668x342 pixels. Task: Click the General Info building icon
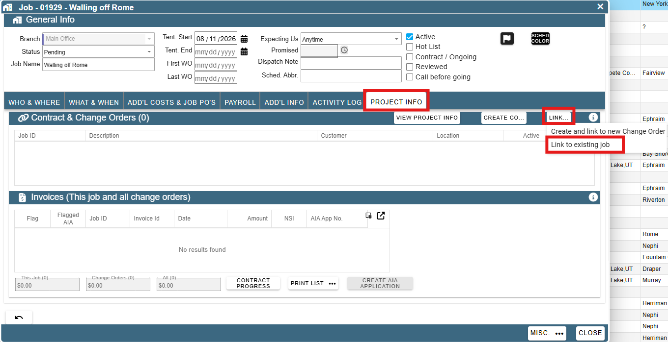coord(17,20)
